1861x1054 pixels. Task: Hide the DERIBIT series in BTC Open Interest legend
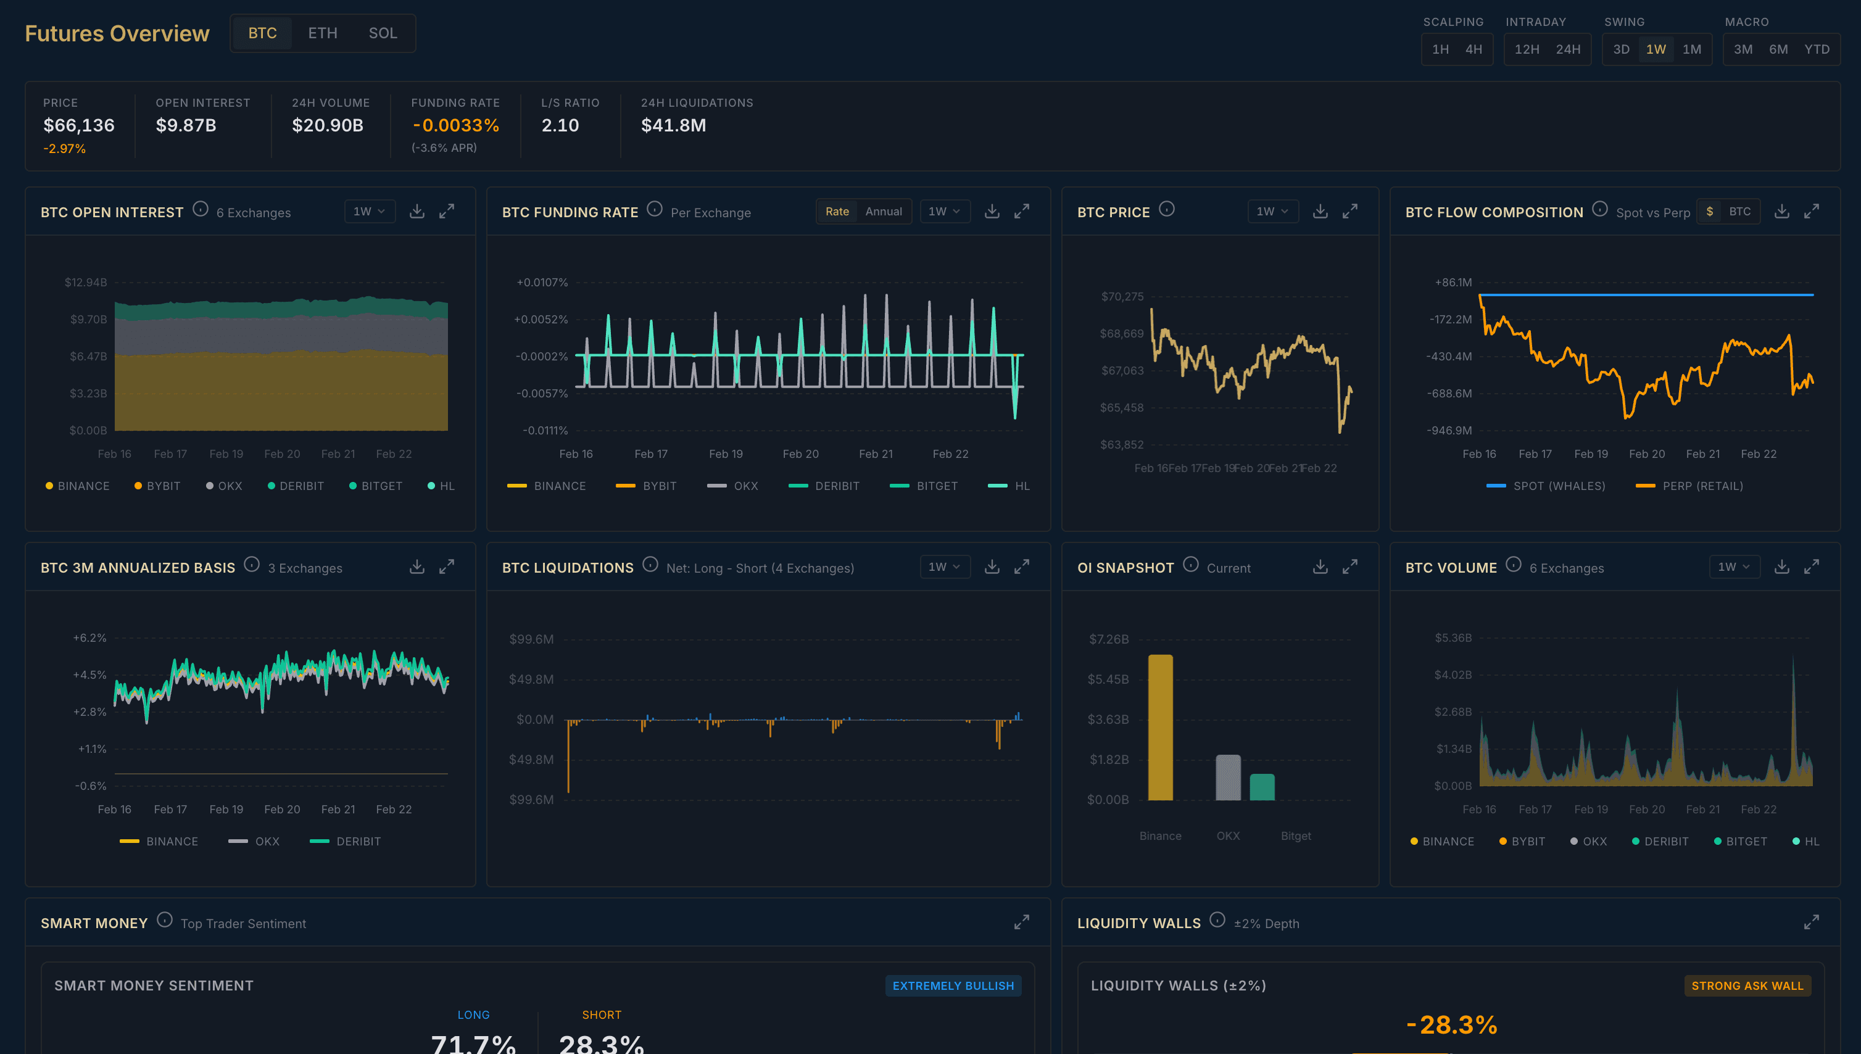click(296, 486)
